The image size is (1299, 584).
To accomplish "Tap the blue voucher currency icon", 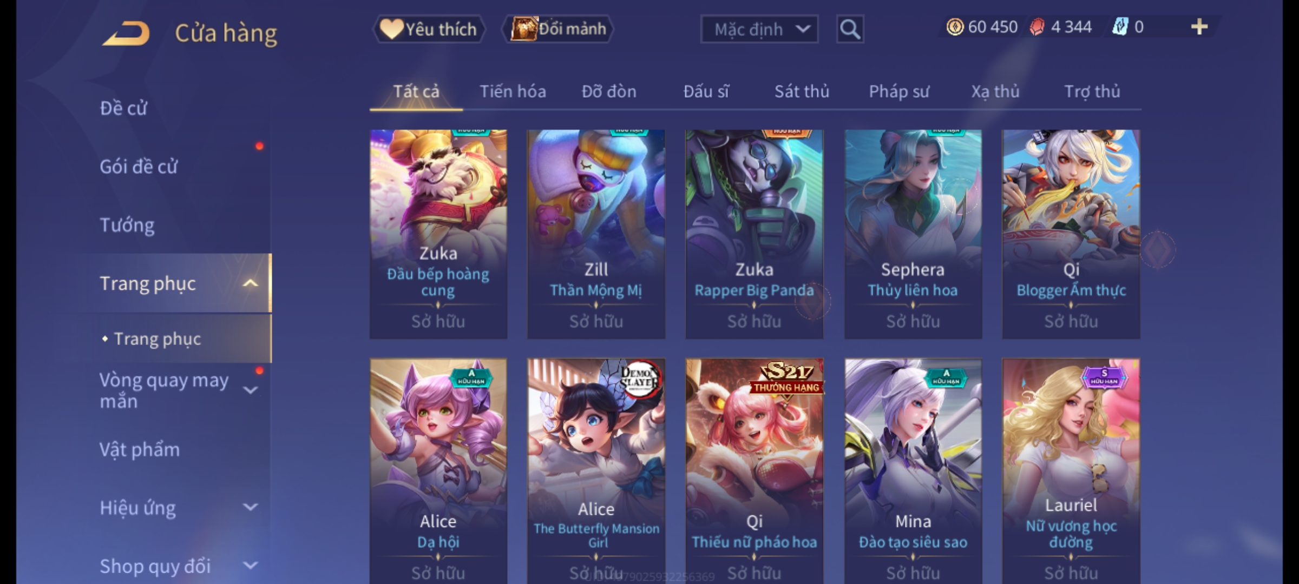I will pyautogui.click(x=1120, y=26).
